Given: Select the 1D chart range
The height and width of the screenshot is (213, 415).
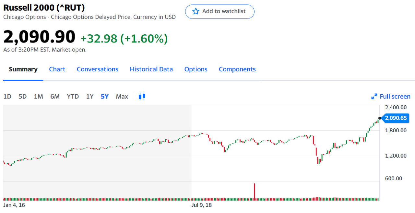Looking at the screenshot, I should tap(7, 96).
